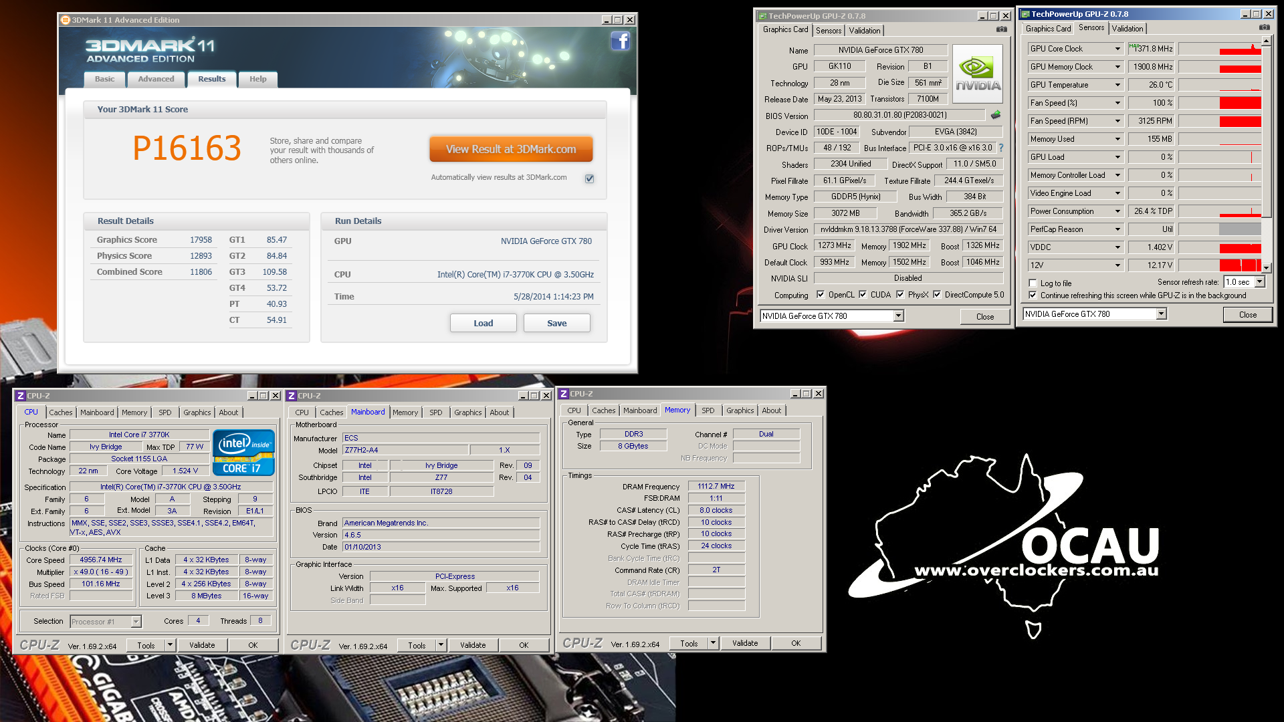Toggle the OpenCL checkbox in GPU-Z

821,294
